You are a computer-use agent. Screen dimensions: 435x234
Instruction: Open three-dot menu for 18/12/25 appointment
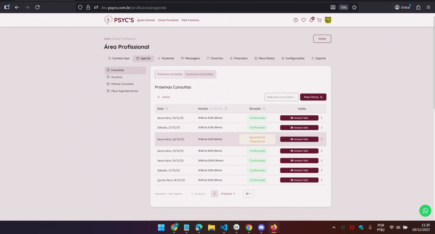(322, 180)
